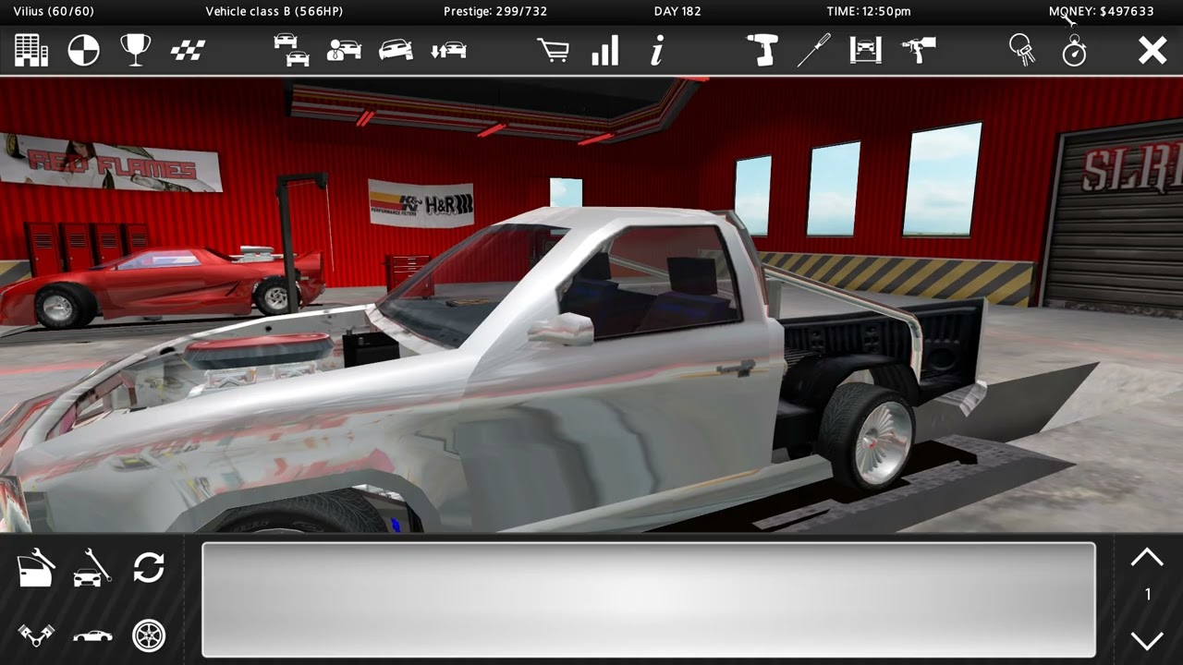Open the car lift icon
This screenshot has width=1183, height=665.
click(x=866, y=50)
